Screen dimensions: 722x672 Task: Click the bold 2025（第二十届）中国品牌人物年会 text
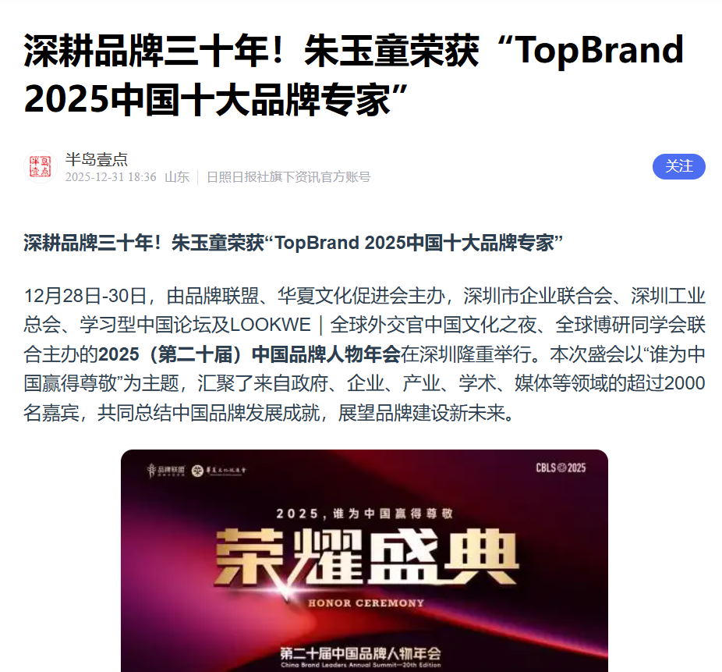249,354
